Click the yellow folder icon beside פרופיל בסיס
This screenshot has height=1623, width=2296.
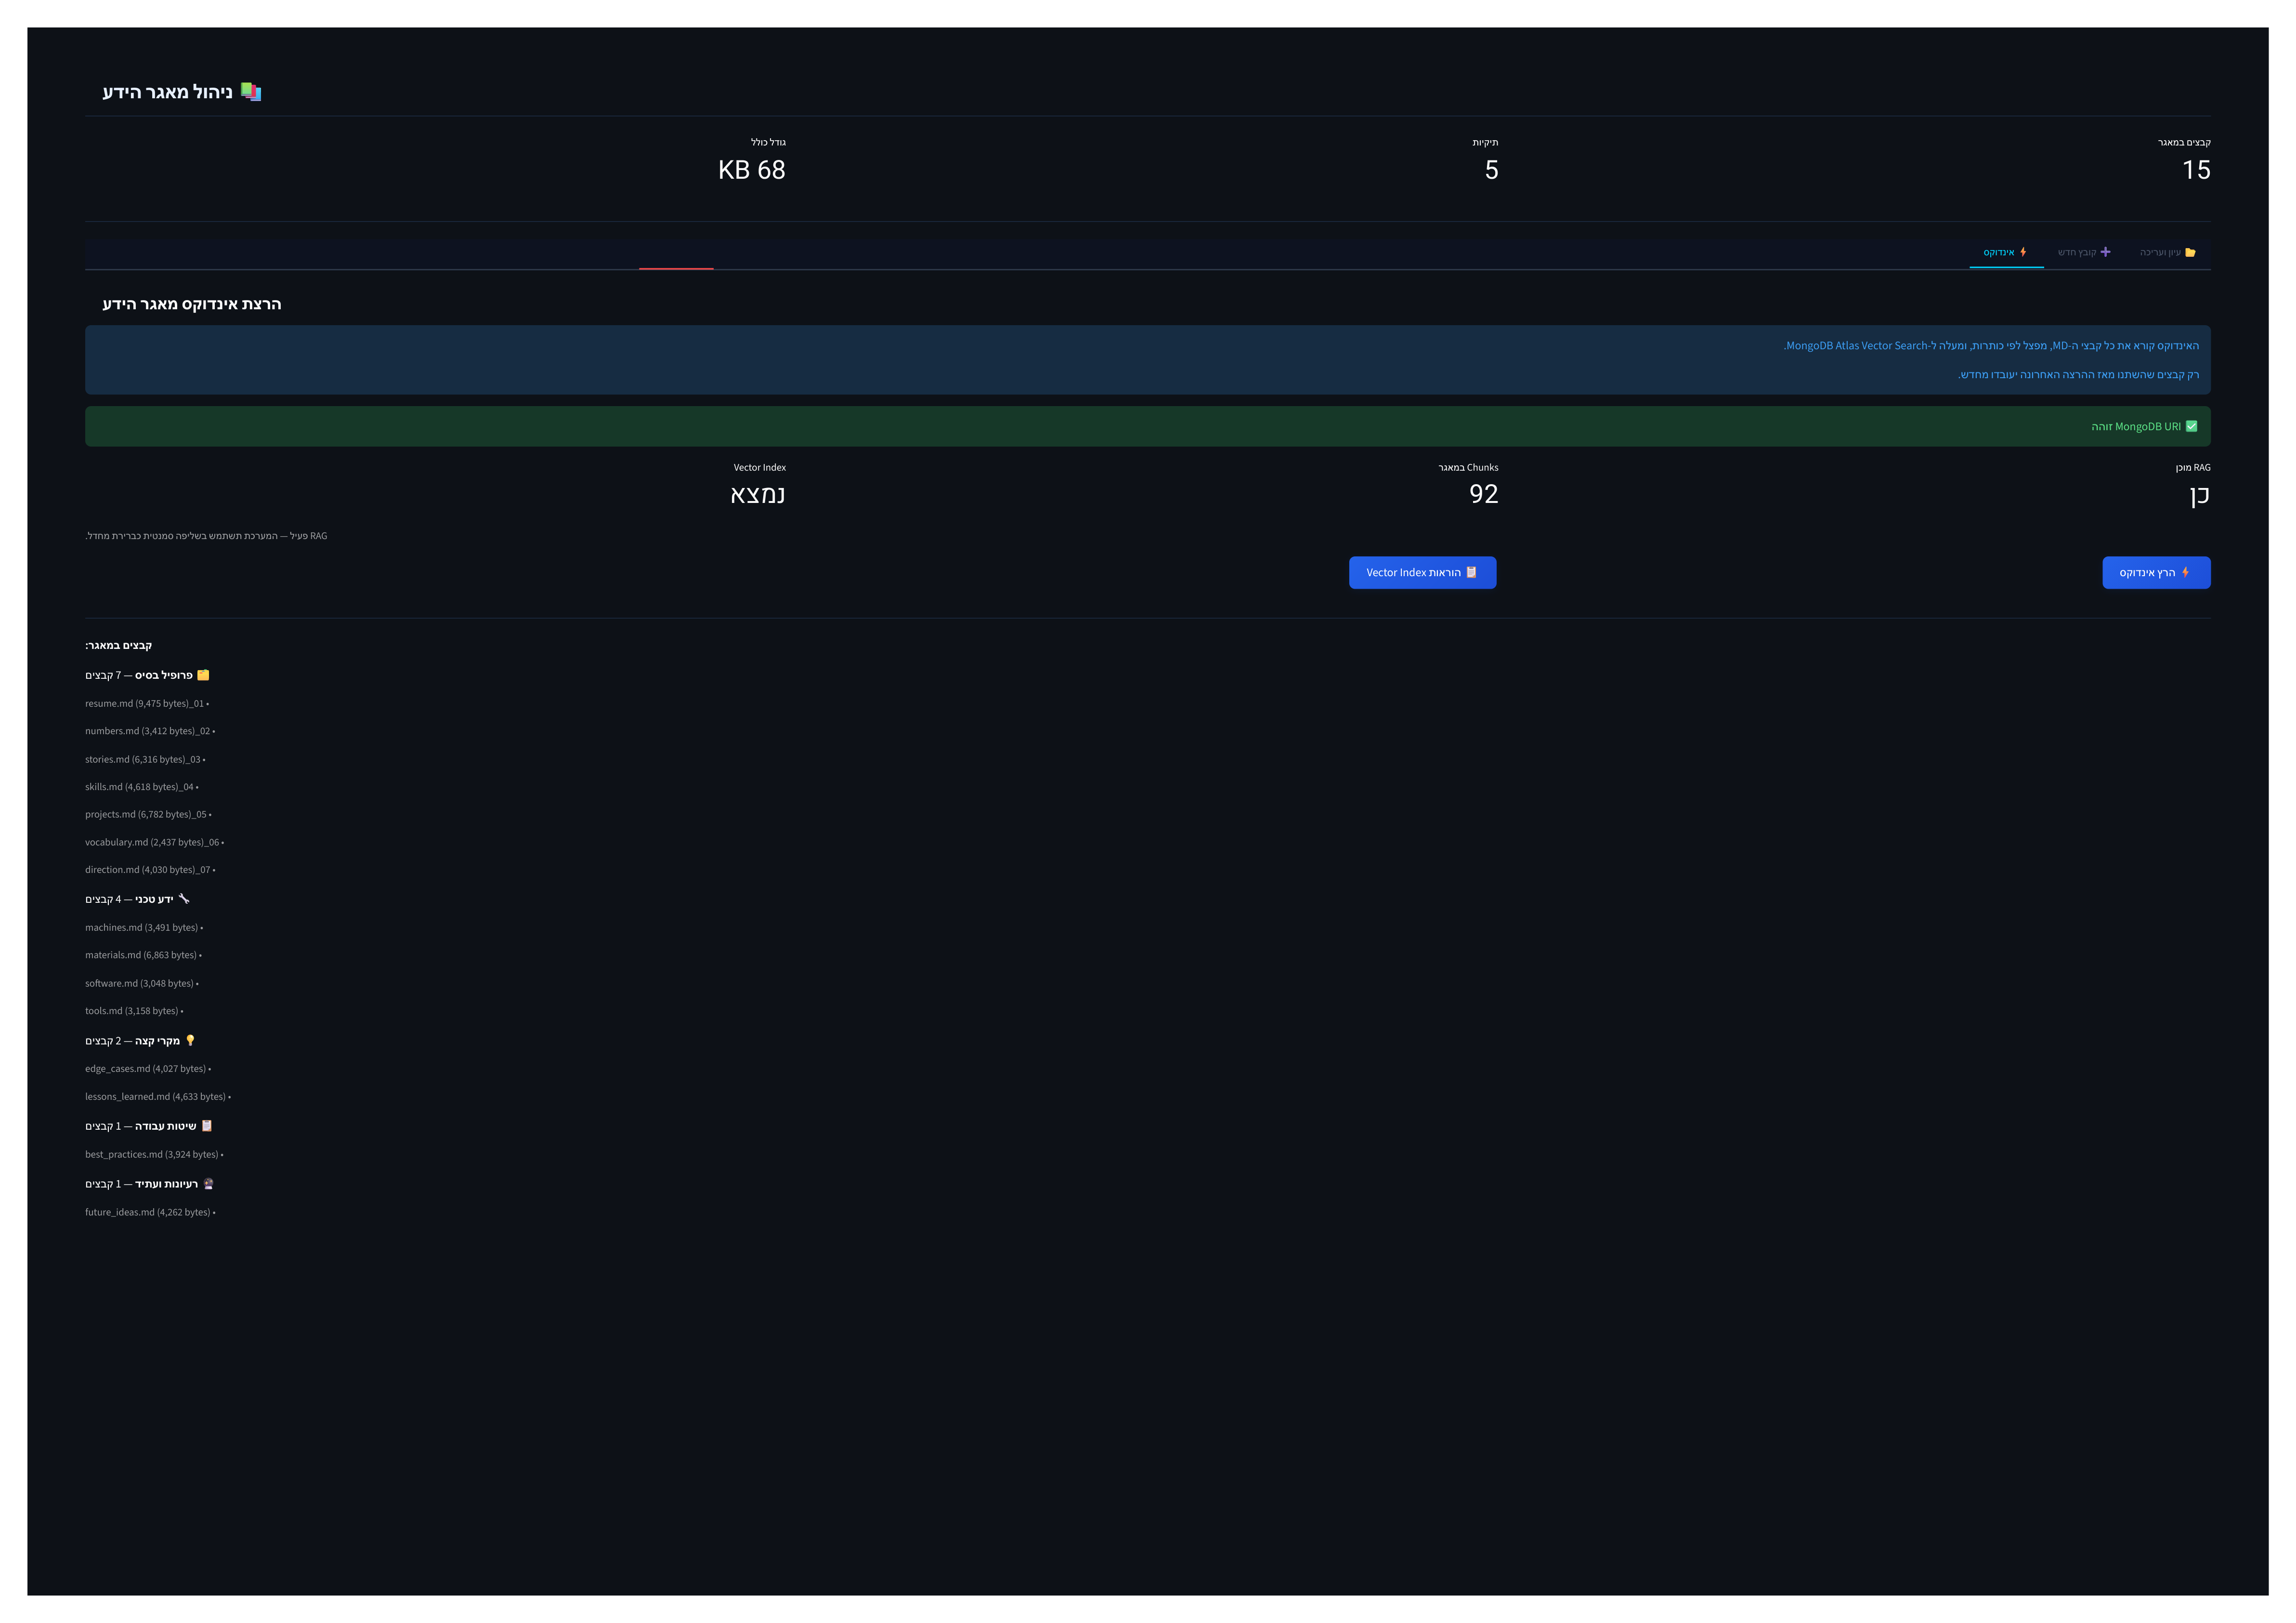pos(203,675)
